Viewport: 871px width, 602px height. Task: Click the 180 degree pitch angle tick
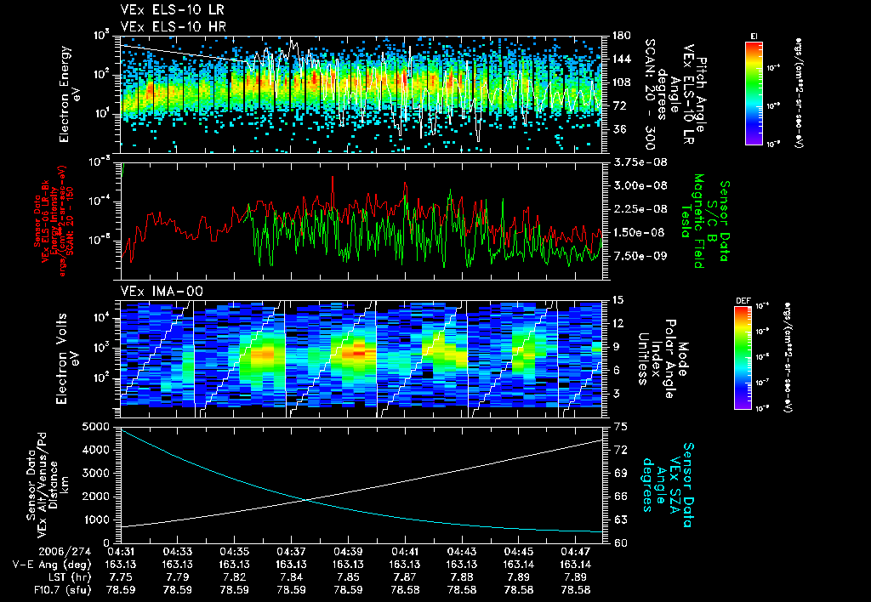click(x=621, y=36)
